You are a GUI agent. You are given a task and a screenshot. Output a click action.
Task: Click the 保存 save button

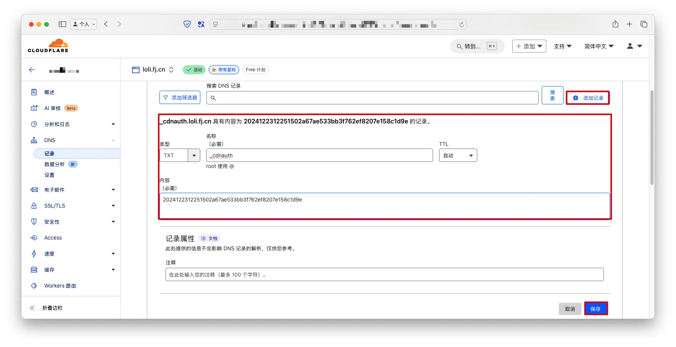click(x=596, y=309)
